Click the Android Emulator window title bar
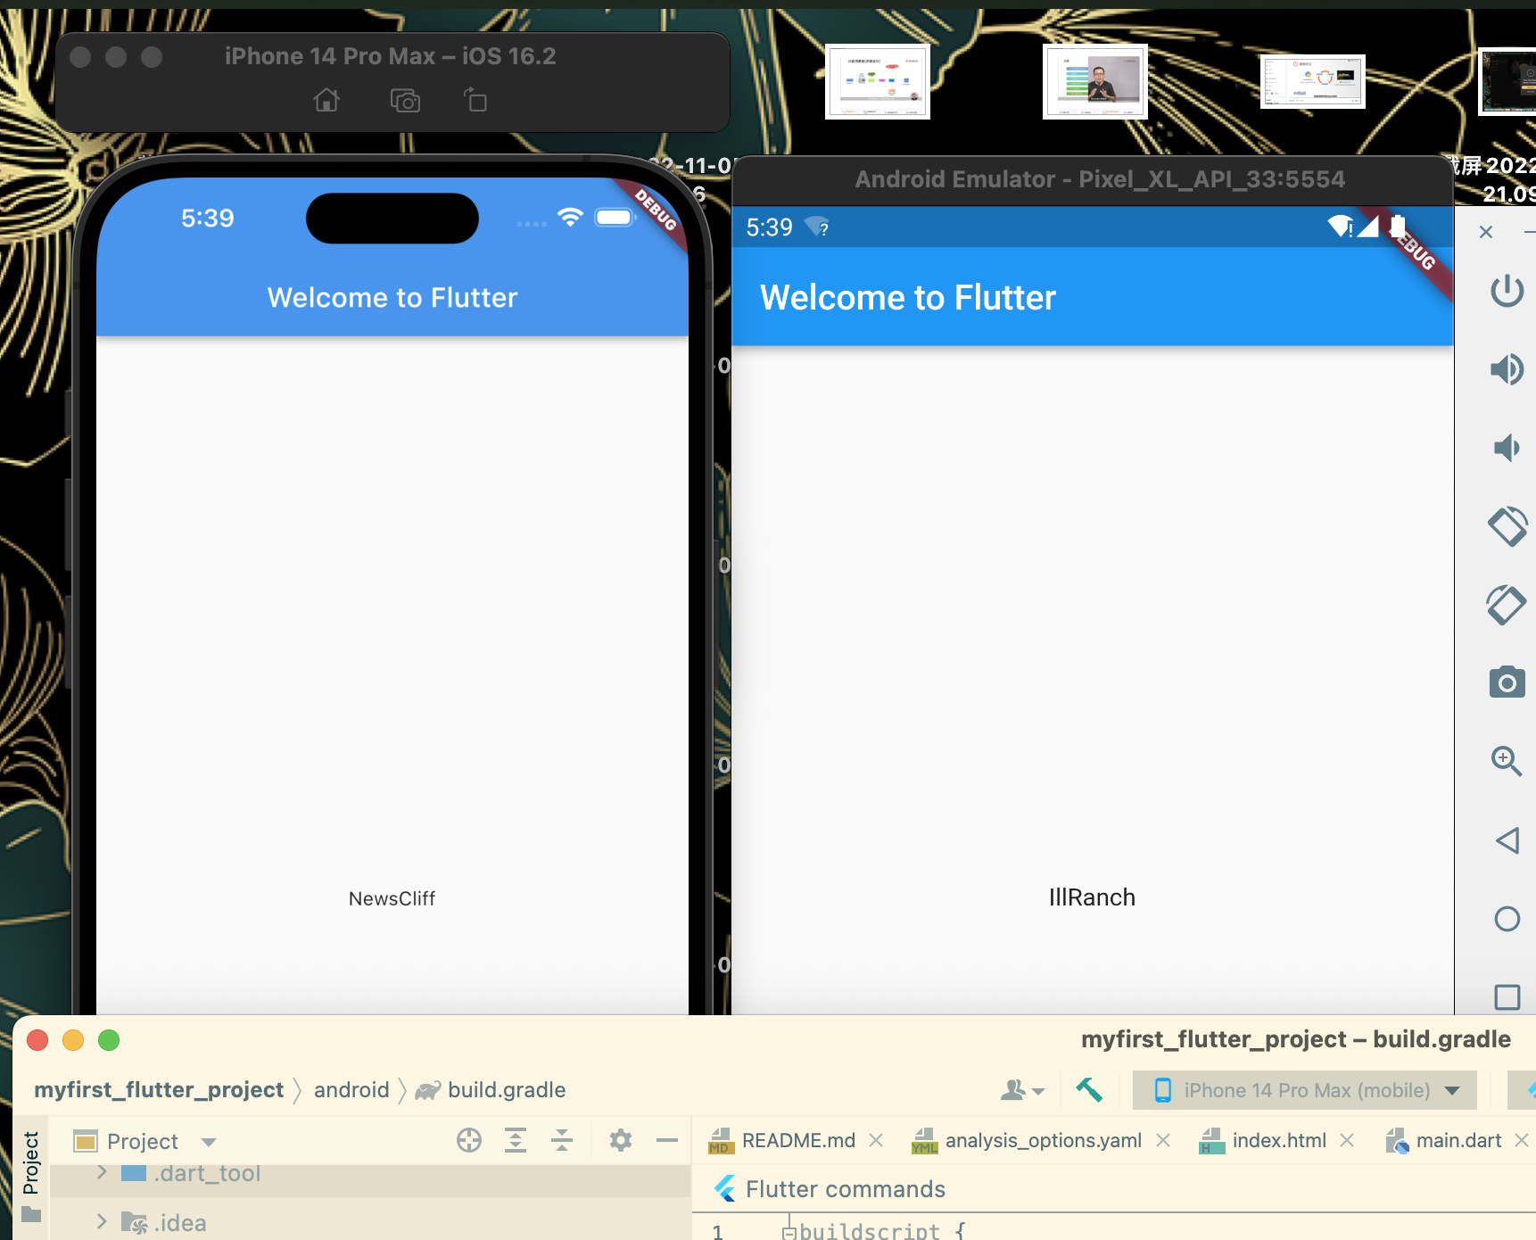This screenshot has width=1536, height=1240. pos(1093,180)
